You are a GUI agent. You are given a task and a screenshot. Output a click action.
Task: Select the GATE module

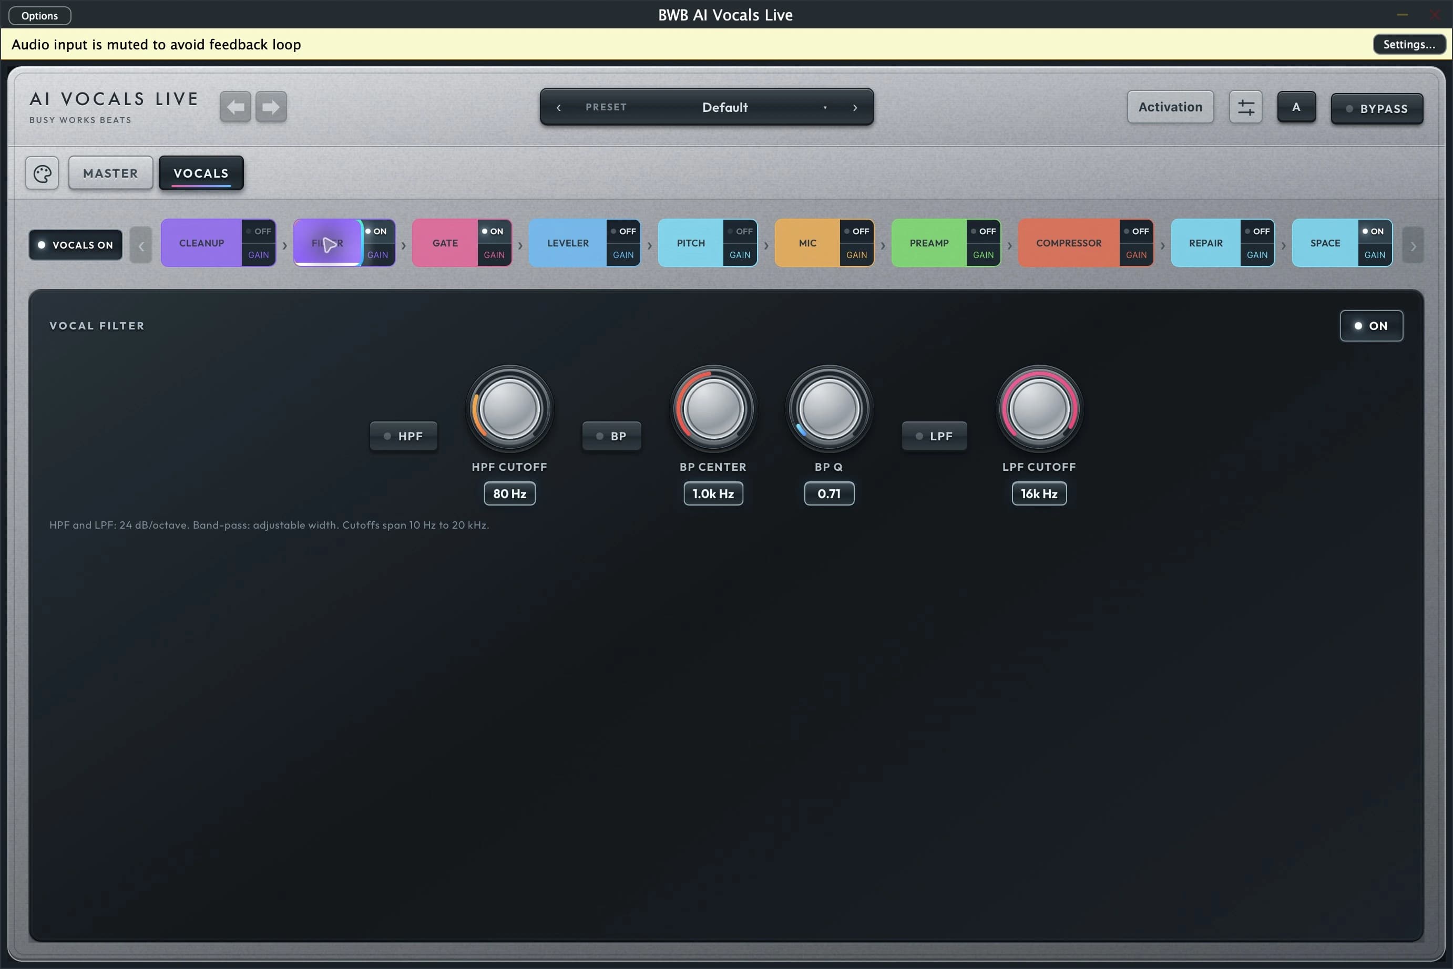click(x=445, y=243)
